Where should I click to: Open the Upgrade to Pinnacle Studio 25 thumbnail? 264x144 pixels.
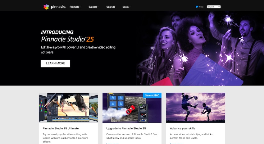point(132,108)
